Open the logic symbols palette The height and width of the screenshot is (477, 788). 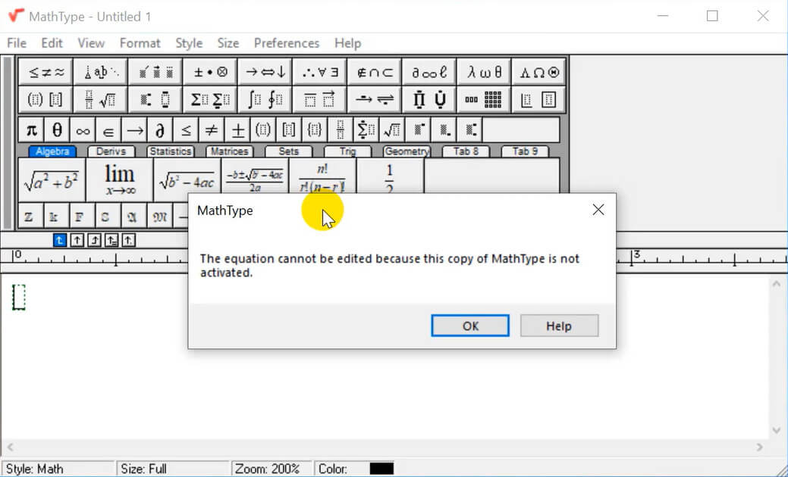pyautogui.click(x=319, y=70)
